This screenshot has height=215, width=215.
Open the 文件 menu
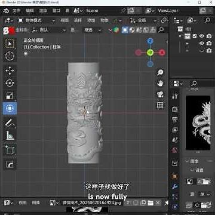point(17,11)
